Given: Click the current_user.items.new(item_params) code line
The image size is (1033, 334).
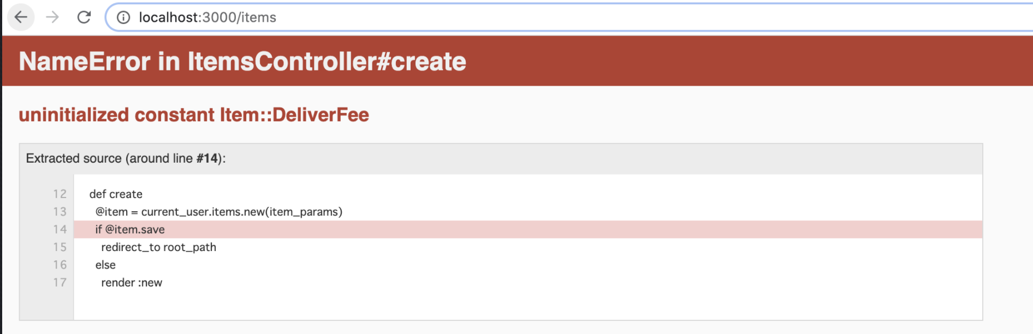Looking at the screenshot, I should [218, 212].
